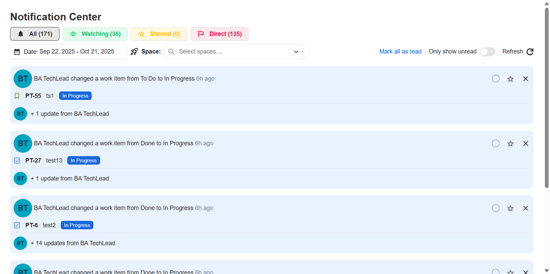
Task: Click the test13 title text
Action: pyautogui.click(x=54, y=161)
